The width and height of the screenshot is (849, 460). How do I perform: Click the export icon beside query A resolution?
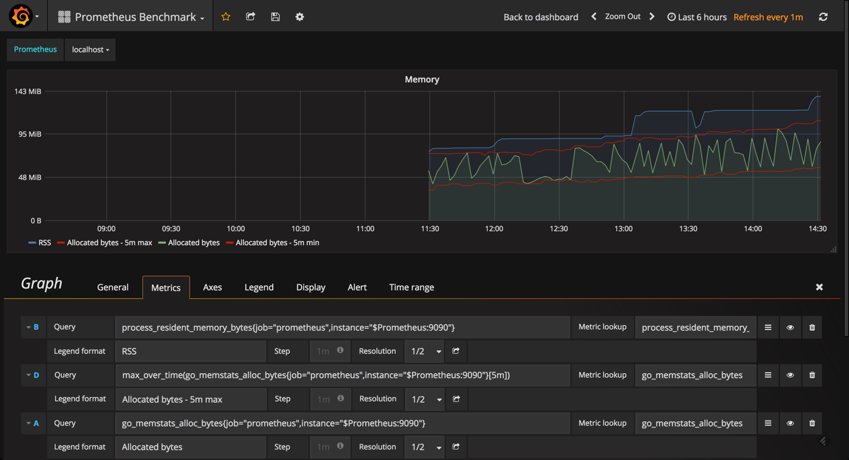click(456, 447)
